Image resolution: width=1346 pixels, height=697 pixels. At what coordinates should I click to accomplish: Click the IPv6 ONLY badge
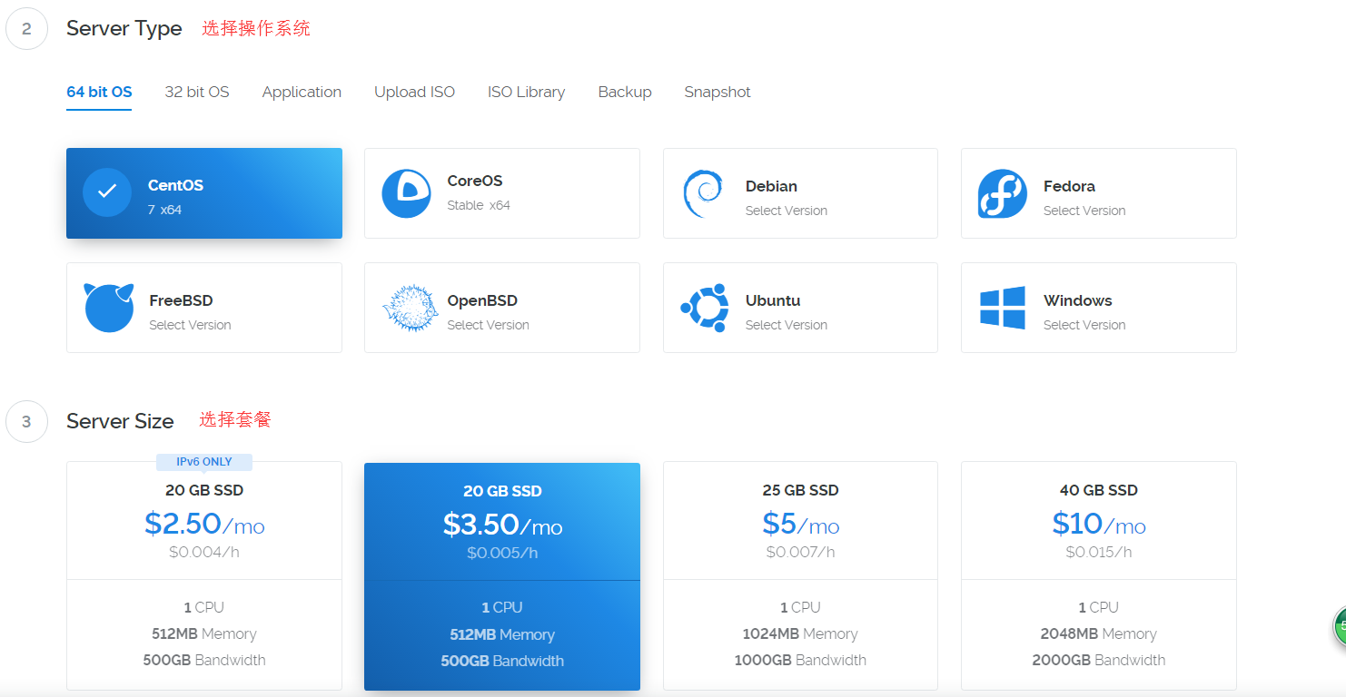(x=204, y=462)
